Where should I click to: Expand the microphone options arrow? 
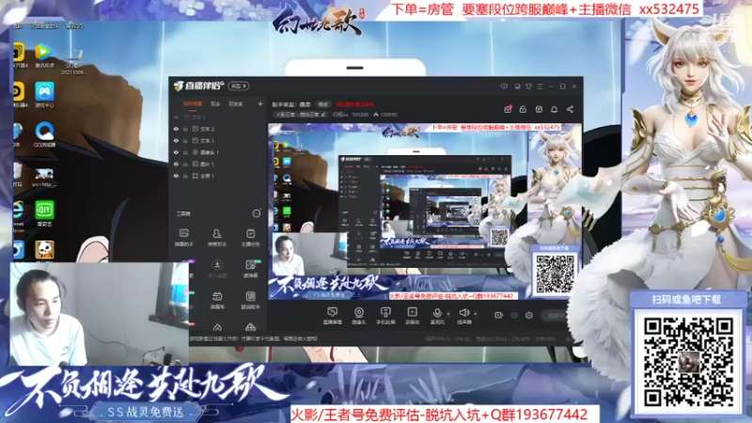coord(448,314)
